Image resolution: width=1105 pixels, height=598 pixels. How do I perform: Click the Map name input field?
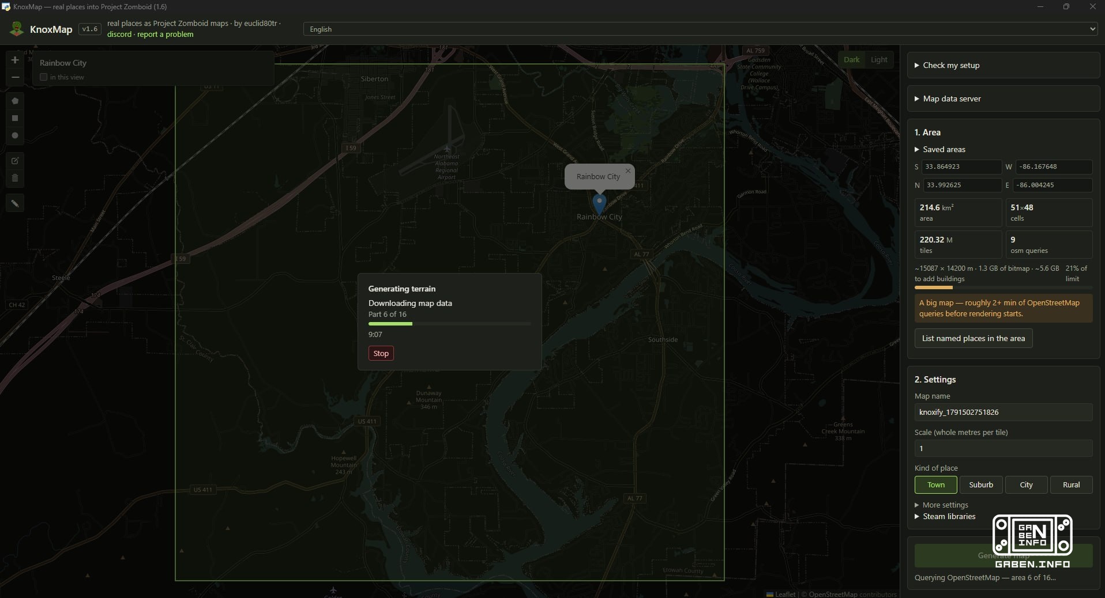tap(1003, 412)
